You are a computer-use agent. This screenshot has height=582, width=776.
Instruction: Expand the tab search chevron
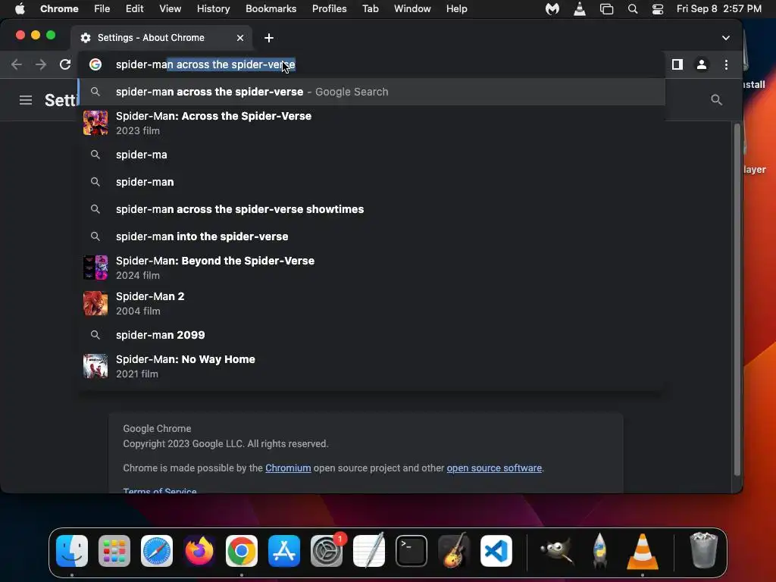(725, 38)
